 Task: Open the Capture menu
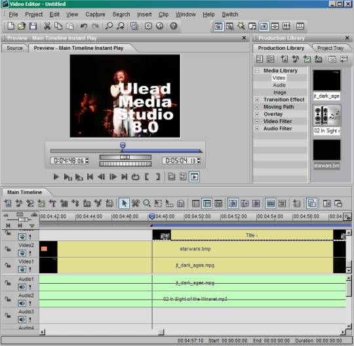click(x=95, y=14)
